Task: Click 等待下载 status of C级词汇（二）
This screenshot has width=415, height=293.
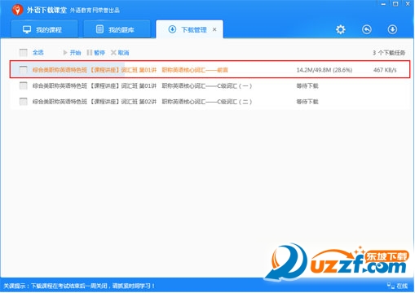Action: coord(307,102)
